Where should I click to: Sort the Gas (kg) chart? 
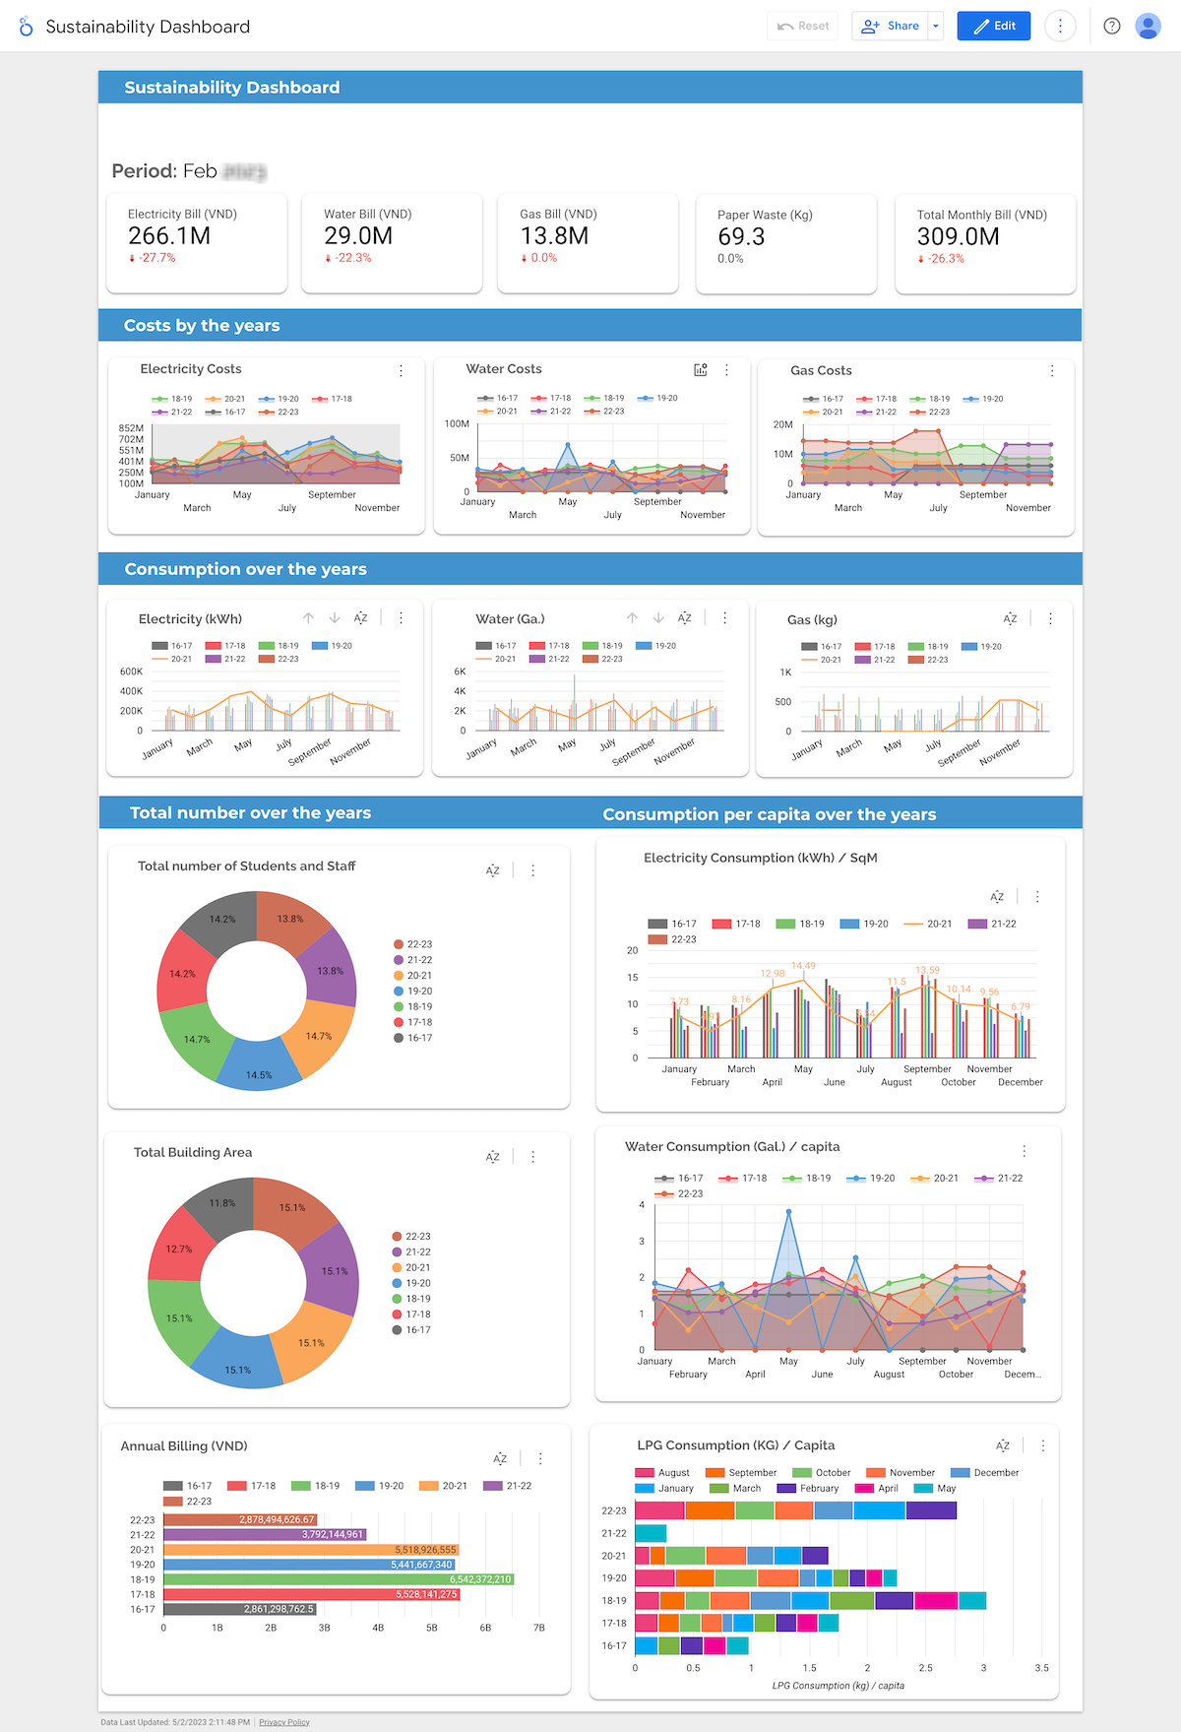(1011, 619)
